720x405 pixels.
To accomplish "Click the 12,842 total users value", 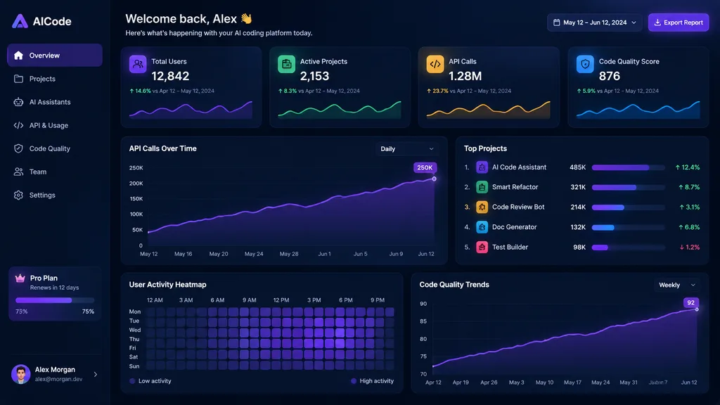I will [170, 76].
